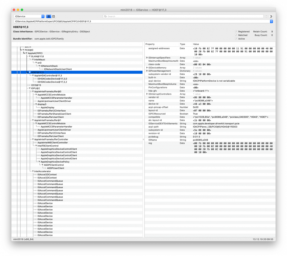Select the alc-layout-id property row
Image resolution: width=287 pixels, height=256 pixels.
click(210, 120)
